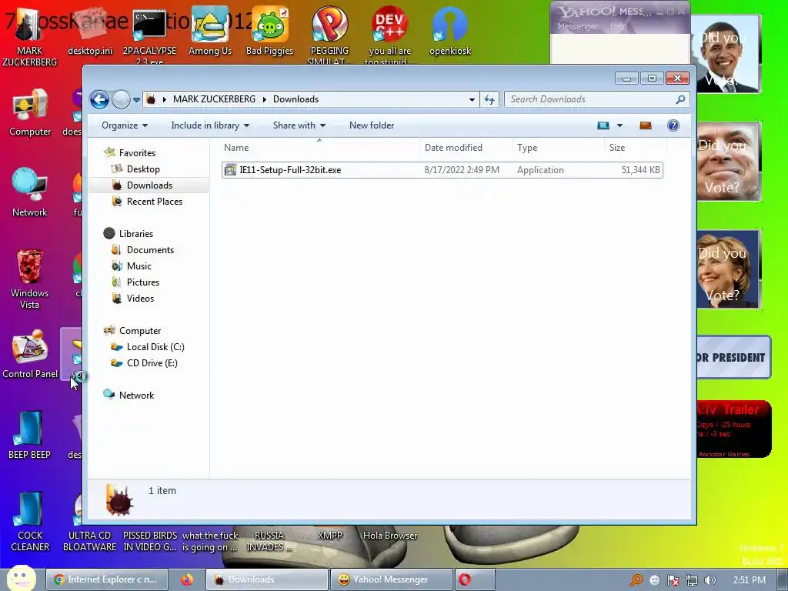
Task: Click Downloads in the address breadcrumb
Action: tap(295, 99)
